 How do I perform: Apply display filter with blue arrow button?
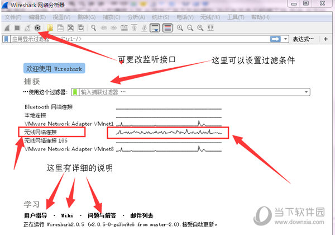(x=275, y=39)
